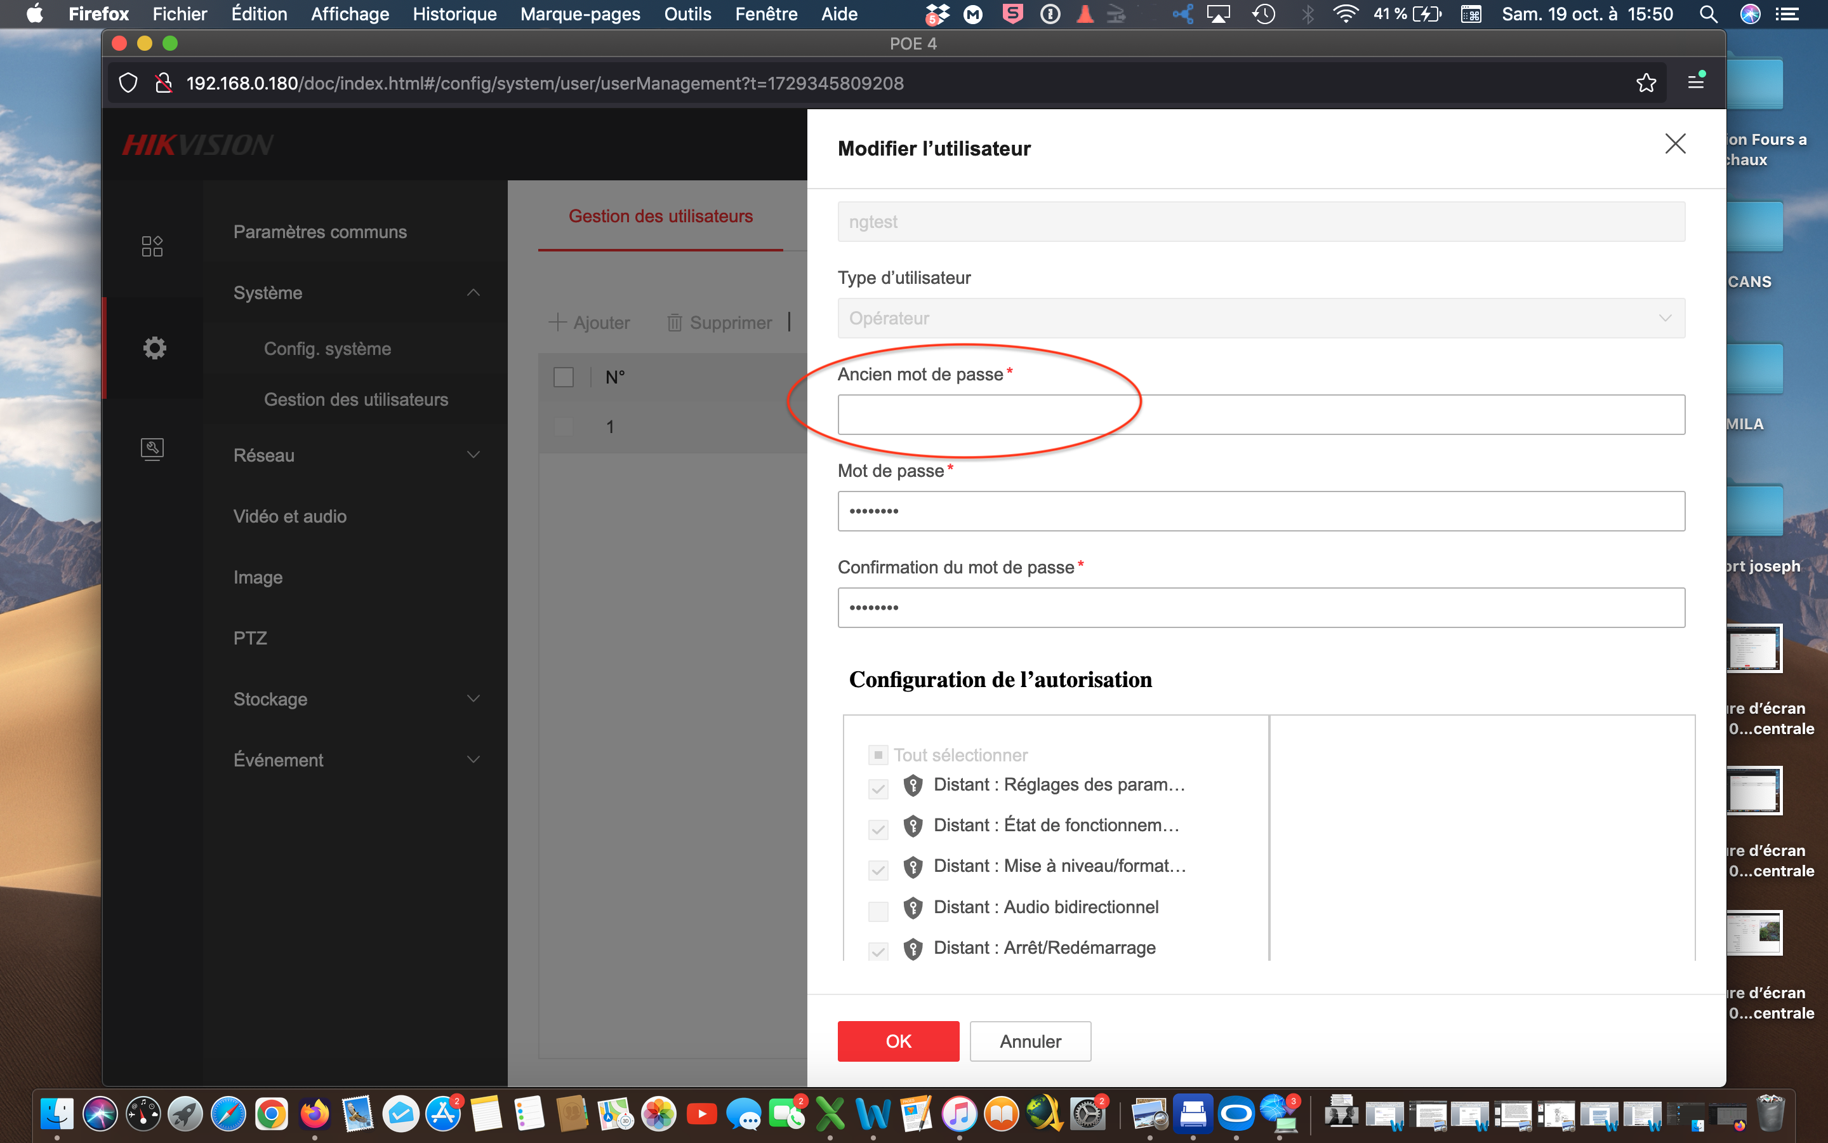Select Gestion des utilisateurs tab
Image resolution: width=1828 pixels, height=1143 pixels.
pyautogui.click(x=660, y=216)
